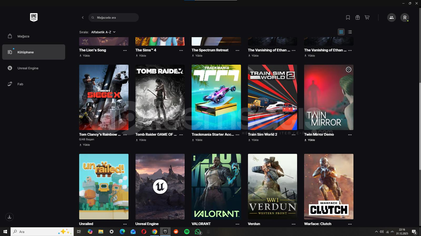421x236 pixels.
Task: Open File Explorer from the taskbar
Action: click(x=101, y=232)
